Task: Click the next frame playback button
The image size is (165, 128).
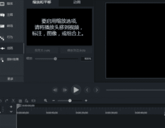Action: click(65, 90)
